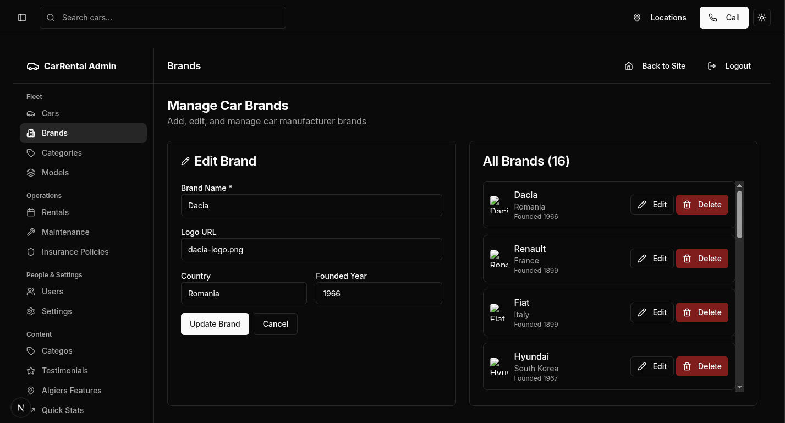The height and width of the screenshot is (423, 785).
Task: Click the pencil icon beside Edit Brand
Action: pos(185,161)
